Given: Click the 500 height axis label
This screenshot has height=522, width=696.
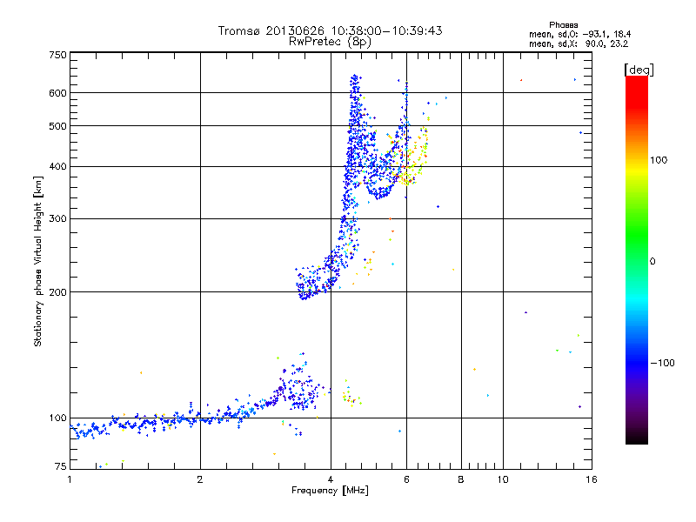Looking at the screenshot, I should coord(57,126).
